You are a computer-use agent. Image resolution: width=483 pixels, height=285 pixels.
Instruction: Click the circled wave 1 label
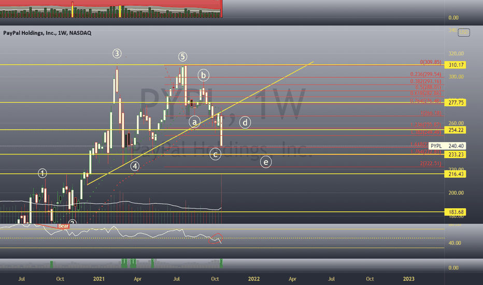pyautogui.click(x=42, y=173)
